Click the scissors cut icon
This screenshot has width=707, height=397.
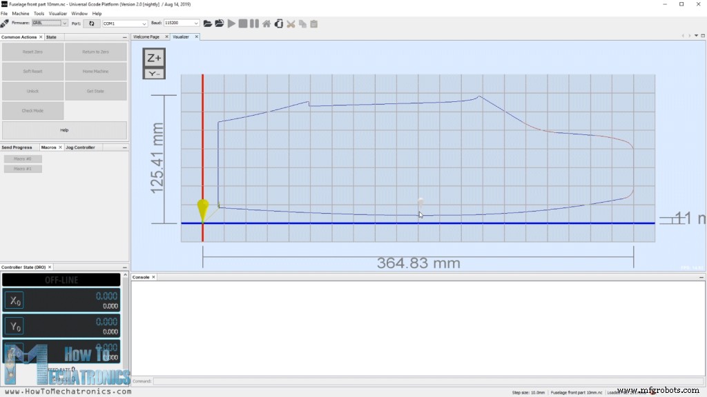click(291, 23)
